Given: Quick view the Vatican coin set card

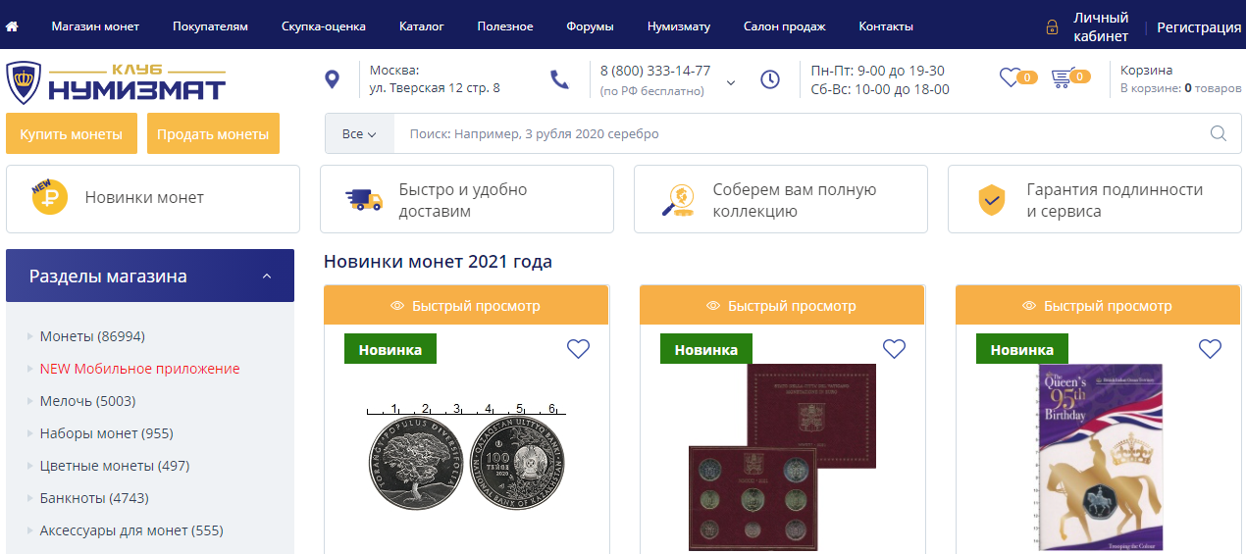Looking at the screenshot, I should [x=782, y=306].
